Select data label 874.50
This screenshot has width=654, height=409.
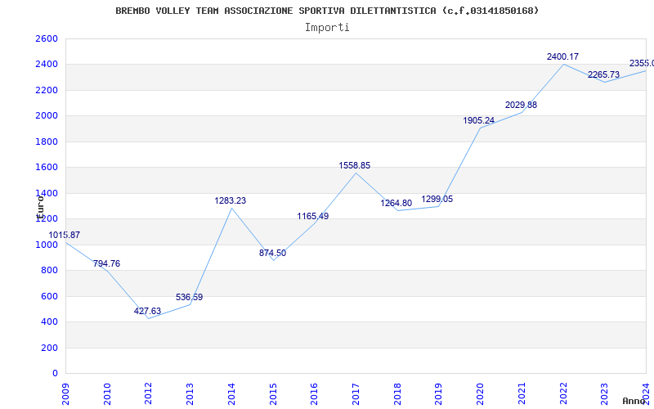(x=272, y=254)
